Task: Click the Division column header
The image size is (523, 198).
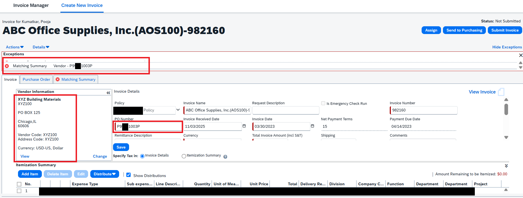Action: pos(337,184)
